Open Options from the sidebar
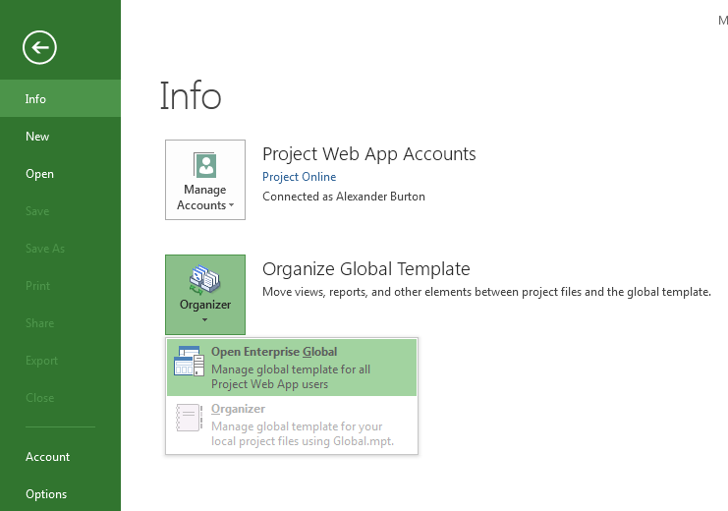The image size is (728, 511). tap(60, 494)
